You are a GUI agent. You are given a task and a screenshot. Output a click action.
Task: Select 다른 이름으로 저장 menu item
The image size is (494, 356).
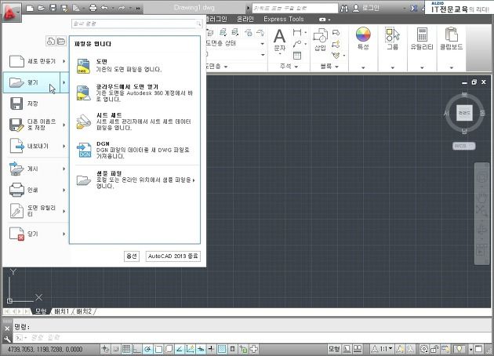[x=35, y=125]
